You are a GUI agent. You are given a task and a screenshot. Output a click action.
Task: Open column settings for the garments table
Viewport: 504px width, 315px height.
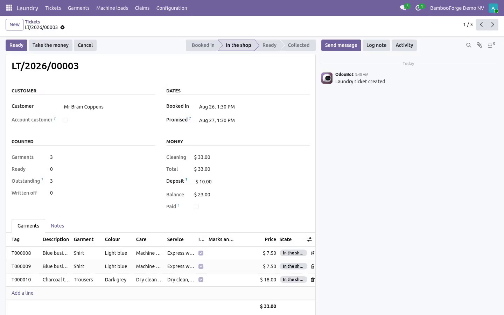[309, 239]
